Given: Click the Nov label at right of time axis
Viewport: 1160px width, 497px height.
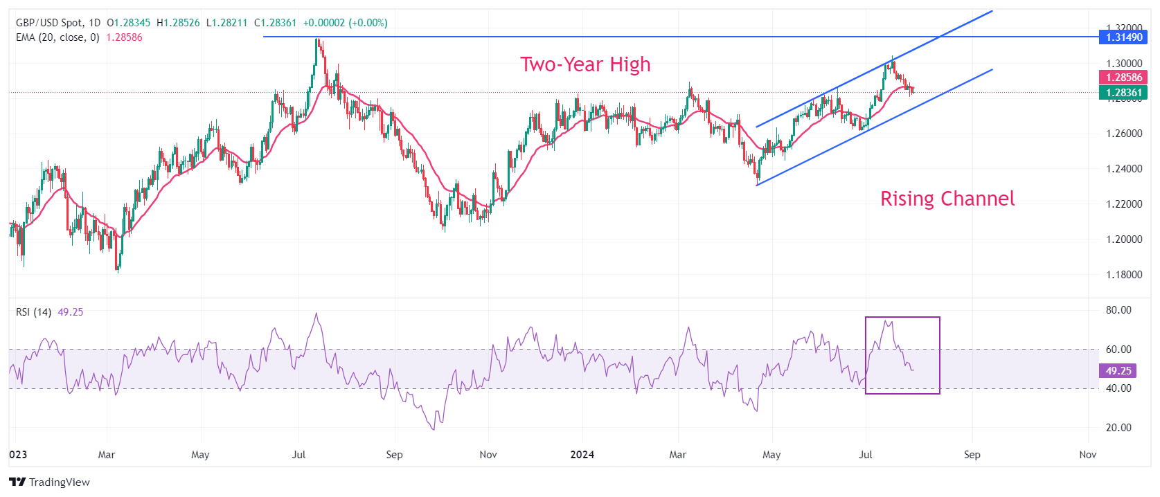Looking at the screenshot, I should click(x=1088, y=455).
